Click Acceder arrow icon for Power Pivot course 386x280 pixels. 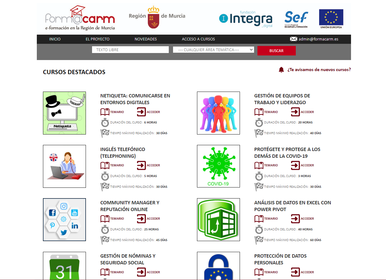point(295,219)
